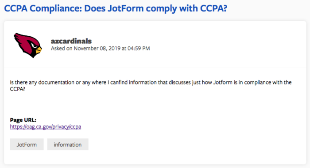Click the Asked on November 08 timestamp
310x168 pixels.
tap(100, 48)
